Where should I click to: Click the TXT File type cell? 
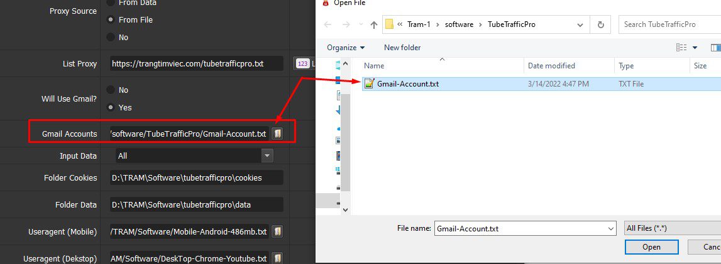pyautogui.click(x=631, y=84)
